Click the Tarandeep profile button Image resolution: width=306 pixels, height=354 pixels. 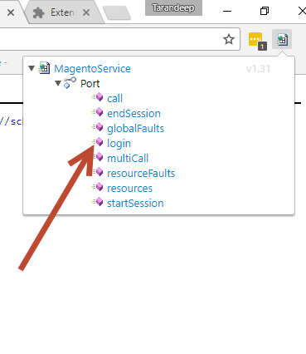(x=173, y=7)
